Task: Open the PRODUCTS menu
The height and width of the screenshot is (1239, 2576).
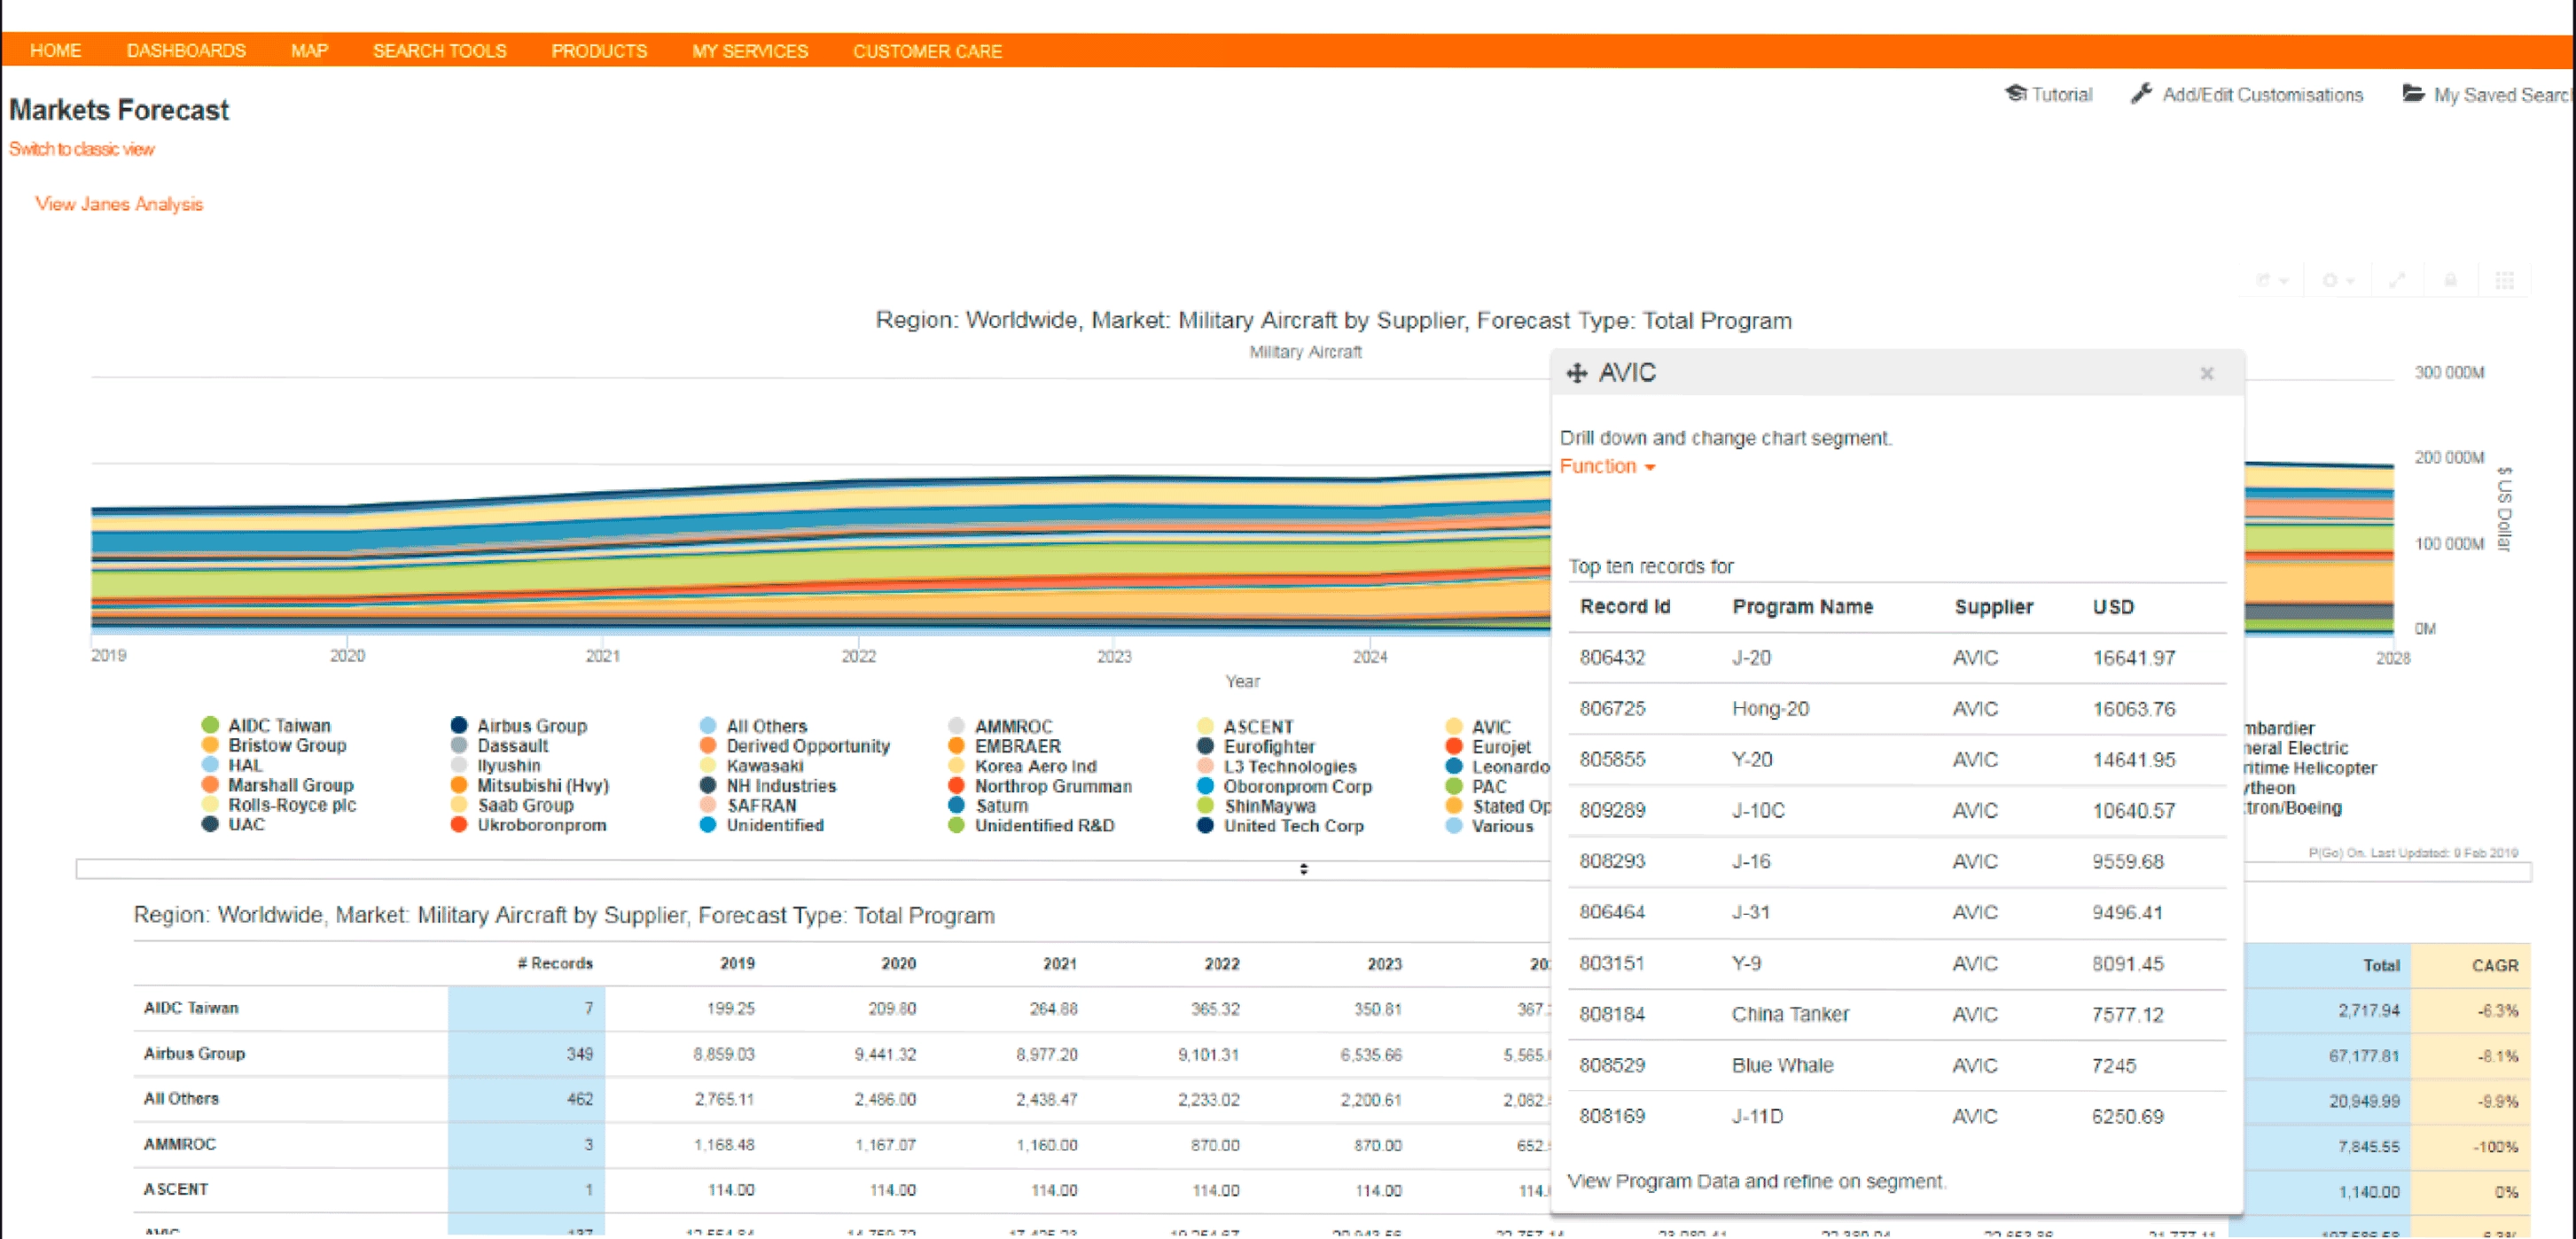Action: coord(599,50)
